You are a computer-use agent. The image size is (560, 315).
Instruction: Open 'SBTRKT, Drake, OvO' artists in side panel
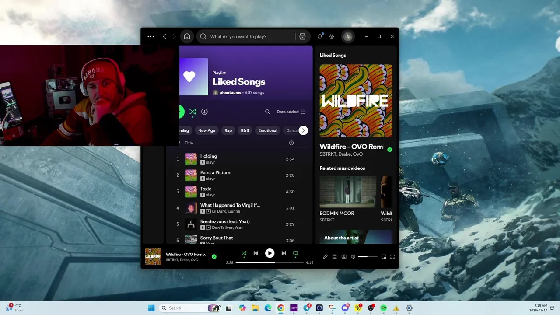341,154
